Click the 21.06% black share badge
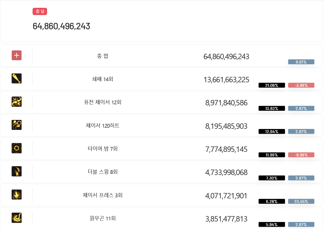 (x=272, y=85)
